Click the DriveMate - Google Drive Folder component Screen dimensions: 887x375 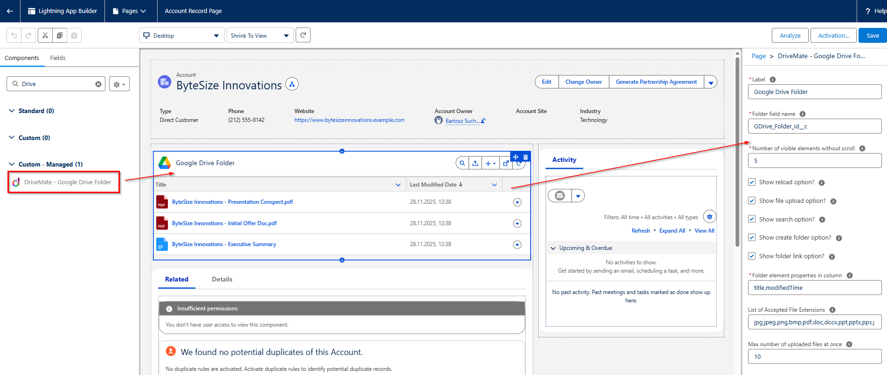[63, 182]
